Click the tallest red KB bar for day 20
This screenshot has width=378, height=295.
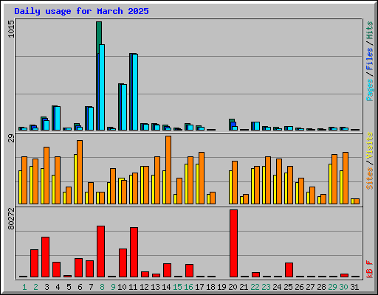coord(233,243)
